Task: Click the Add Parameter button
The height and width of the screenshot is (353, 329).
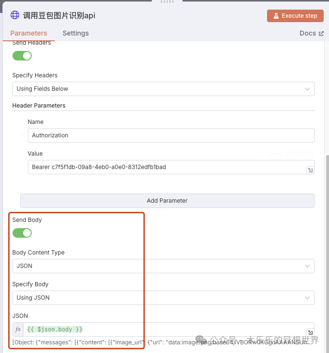Action: coord(167,201)
